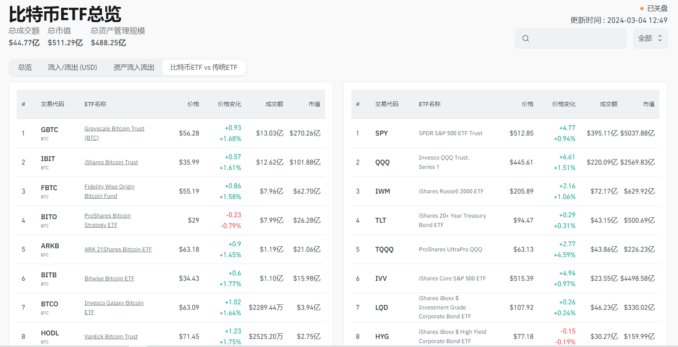Screen dimensions: 678x347
Task: Click 成交额 header in Bitcoin ETF table
Action: click(x=274, y=104)
